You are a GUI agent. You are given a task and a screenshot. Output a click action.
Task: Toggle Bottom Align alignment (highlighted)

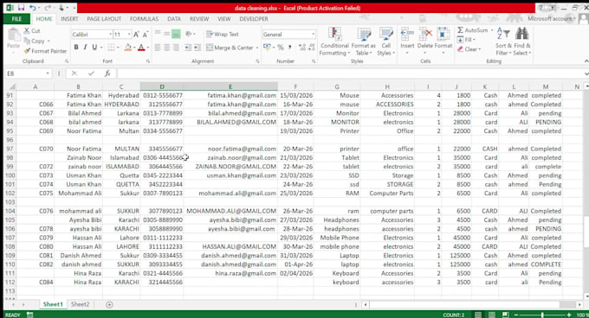click(x=176, y=34)
